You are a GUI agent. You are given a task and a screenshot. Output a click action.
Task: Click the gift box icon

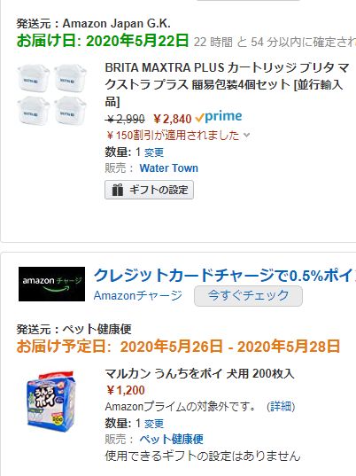coord(118,190)
